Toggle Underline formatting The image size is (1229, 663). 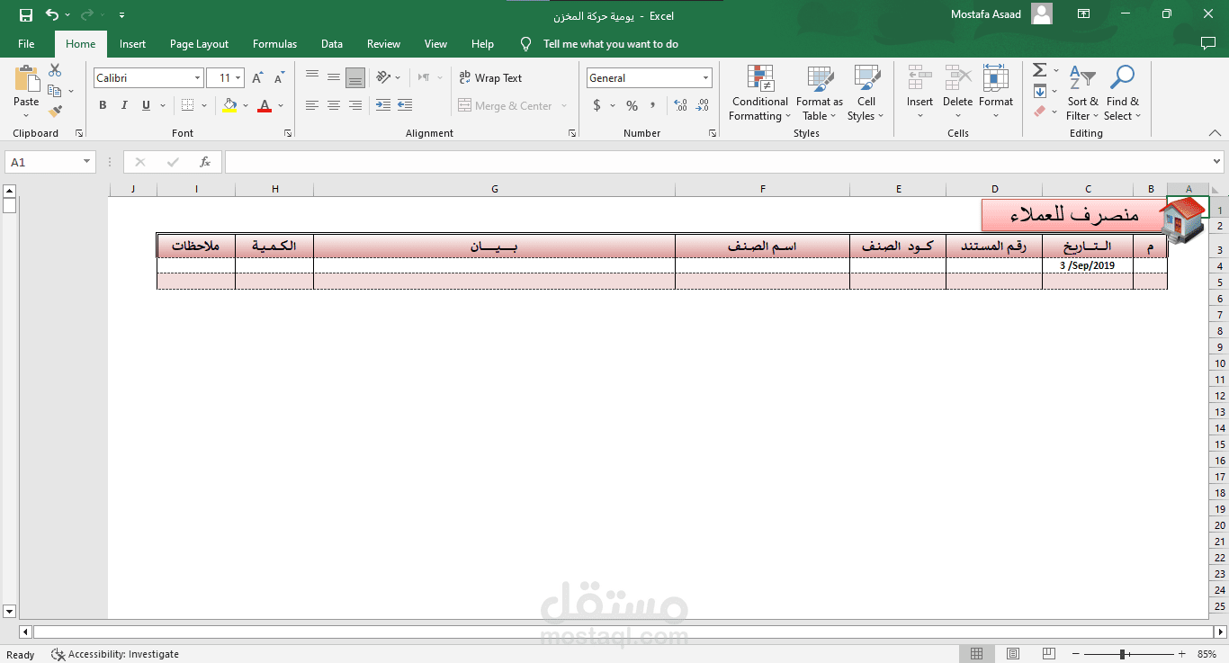click(146, 105)
